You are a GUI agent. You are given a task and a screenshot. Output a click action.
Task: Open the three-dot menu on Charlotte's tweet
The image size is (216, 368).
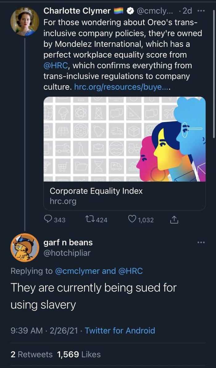click(x=201, y=10)
